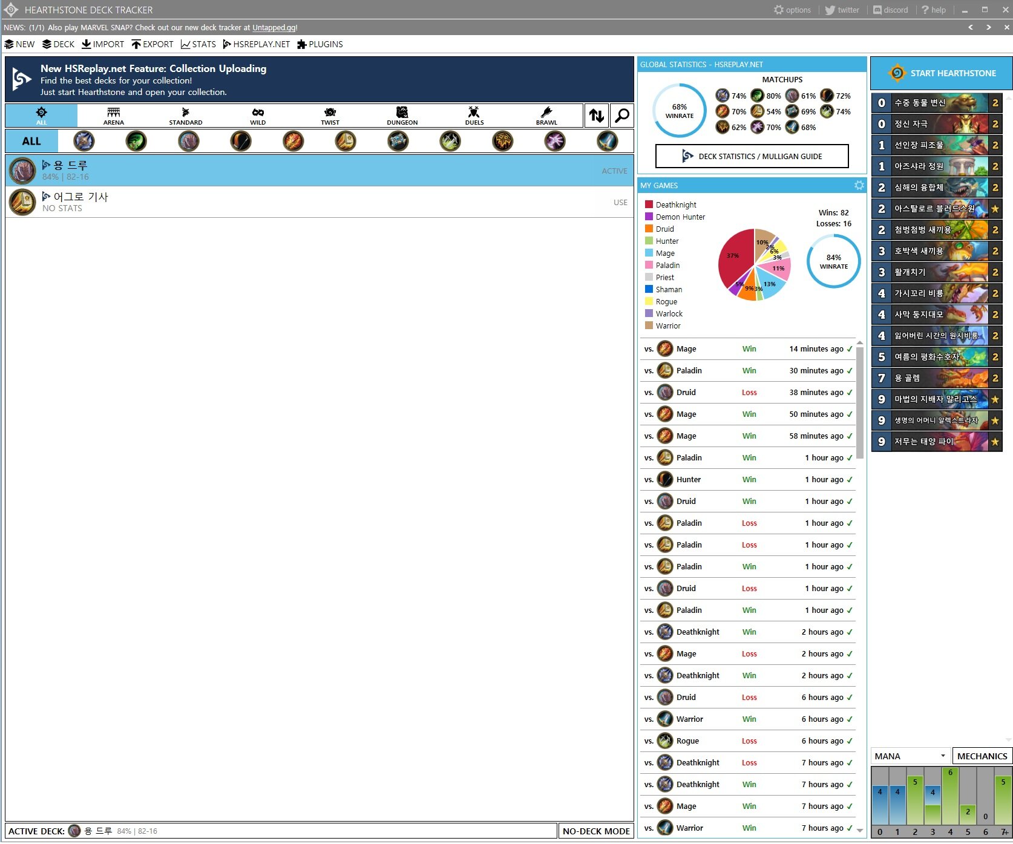
Task: Toggle the ARENA mode filter
Action: click(113, 115)
